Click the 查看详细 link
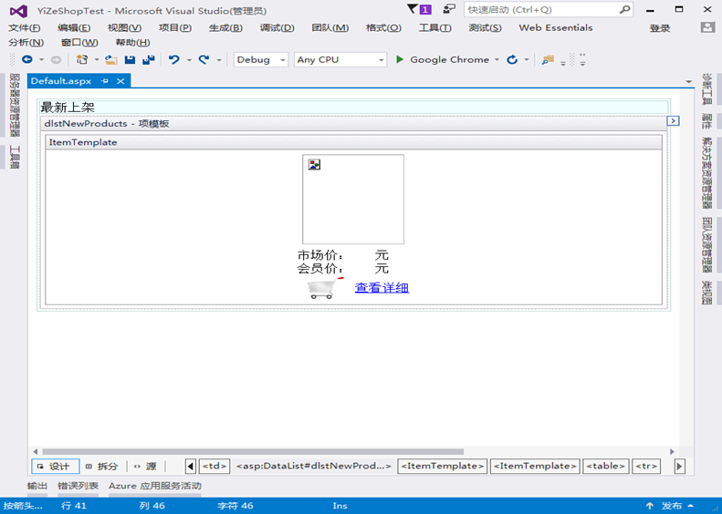Image resolution: width=722 pixels, height=514 pixels. click(x=382, y=288)
